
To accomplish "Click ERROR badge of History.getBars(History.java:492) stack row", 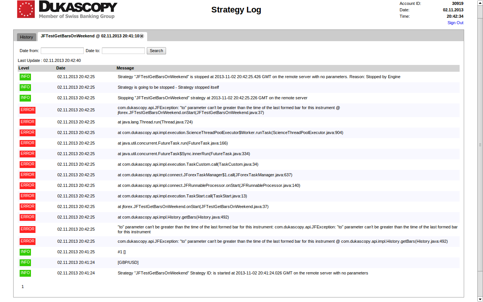I will tap(28, 217).
